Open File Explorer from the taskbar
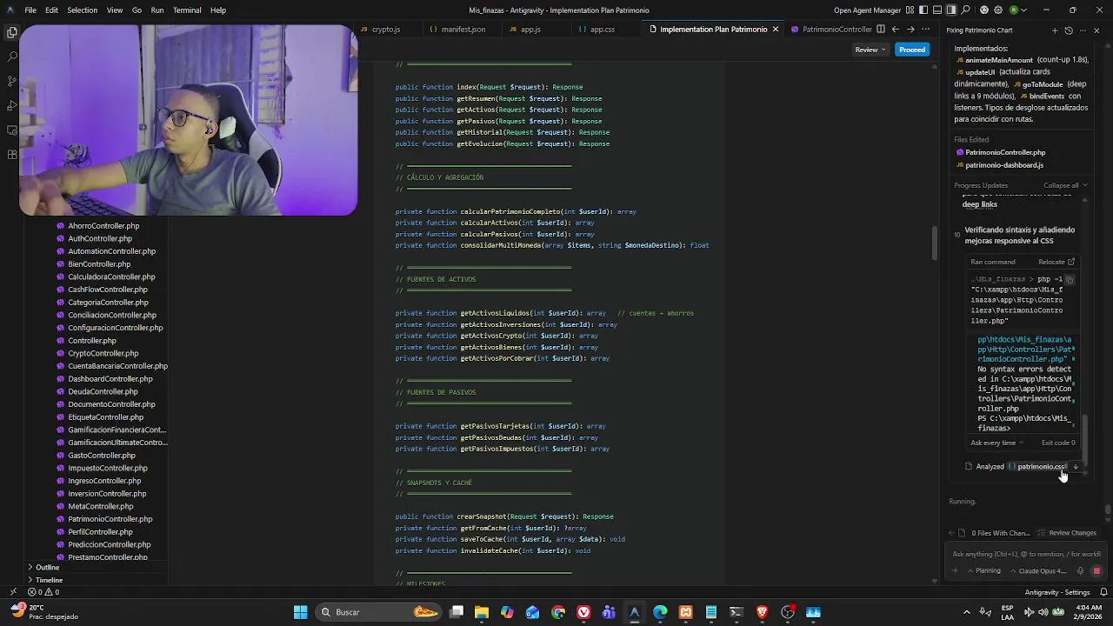This screenshot has height=626, width=1113. [482, 612]
